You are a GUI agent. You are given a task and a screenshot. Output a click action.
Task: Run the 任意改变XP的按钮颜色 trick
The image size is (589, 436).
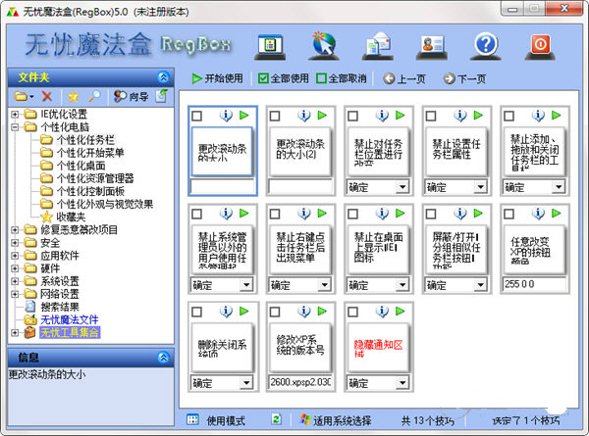tap(557, 214)
